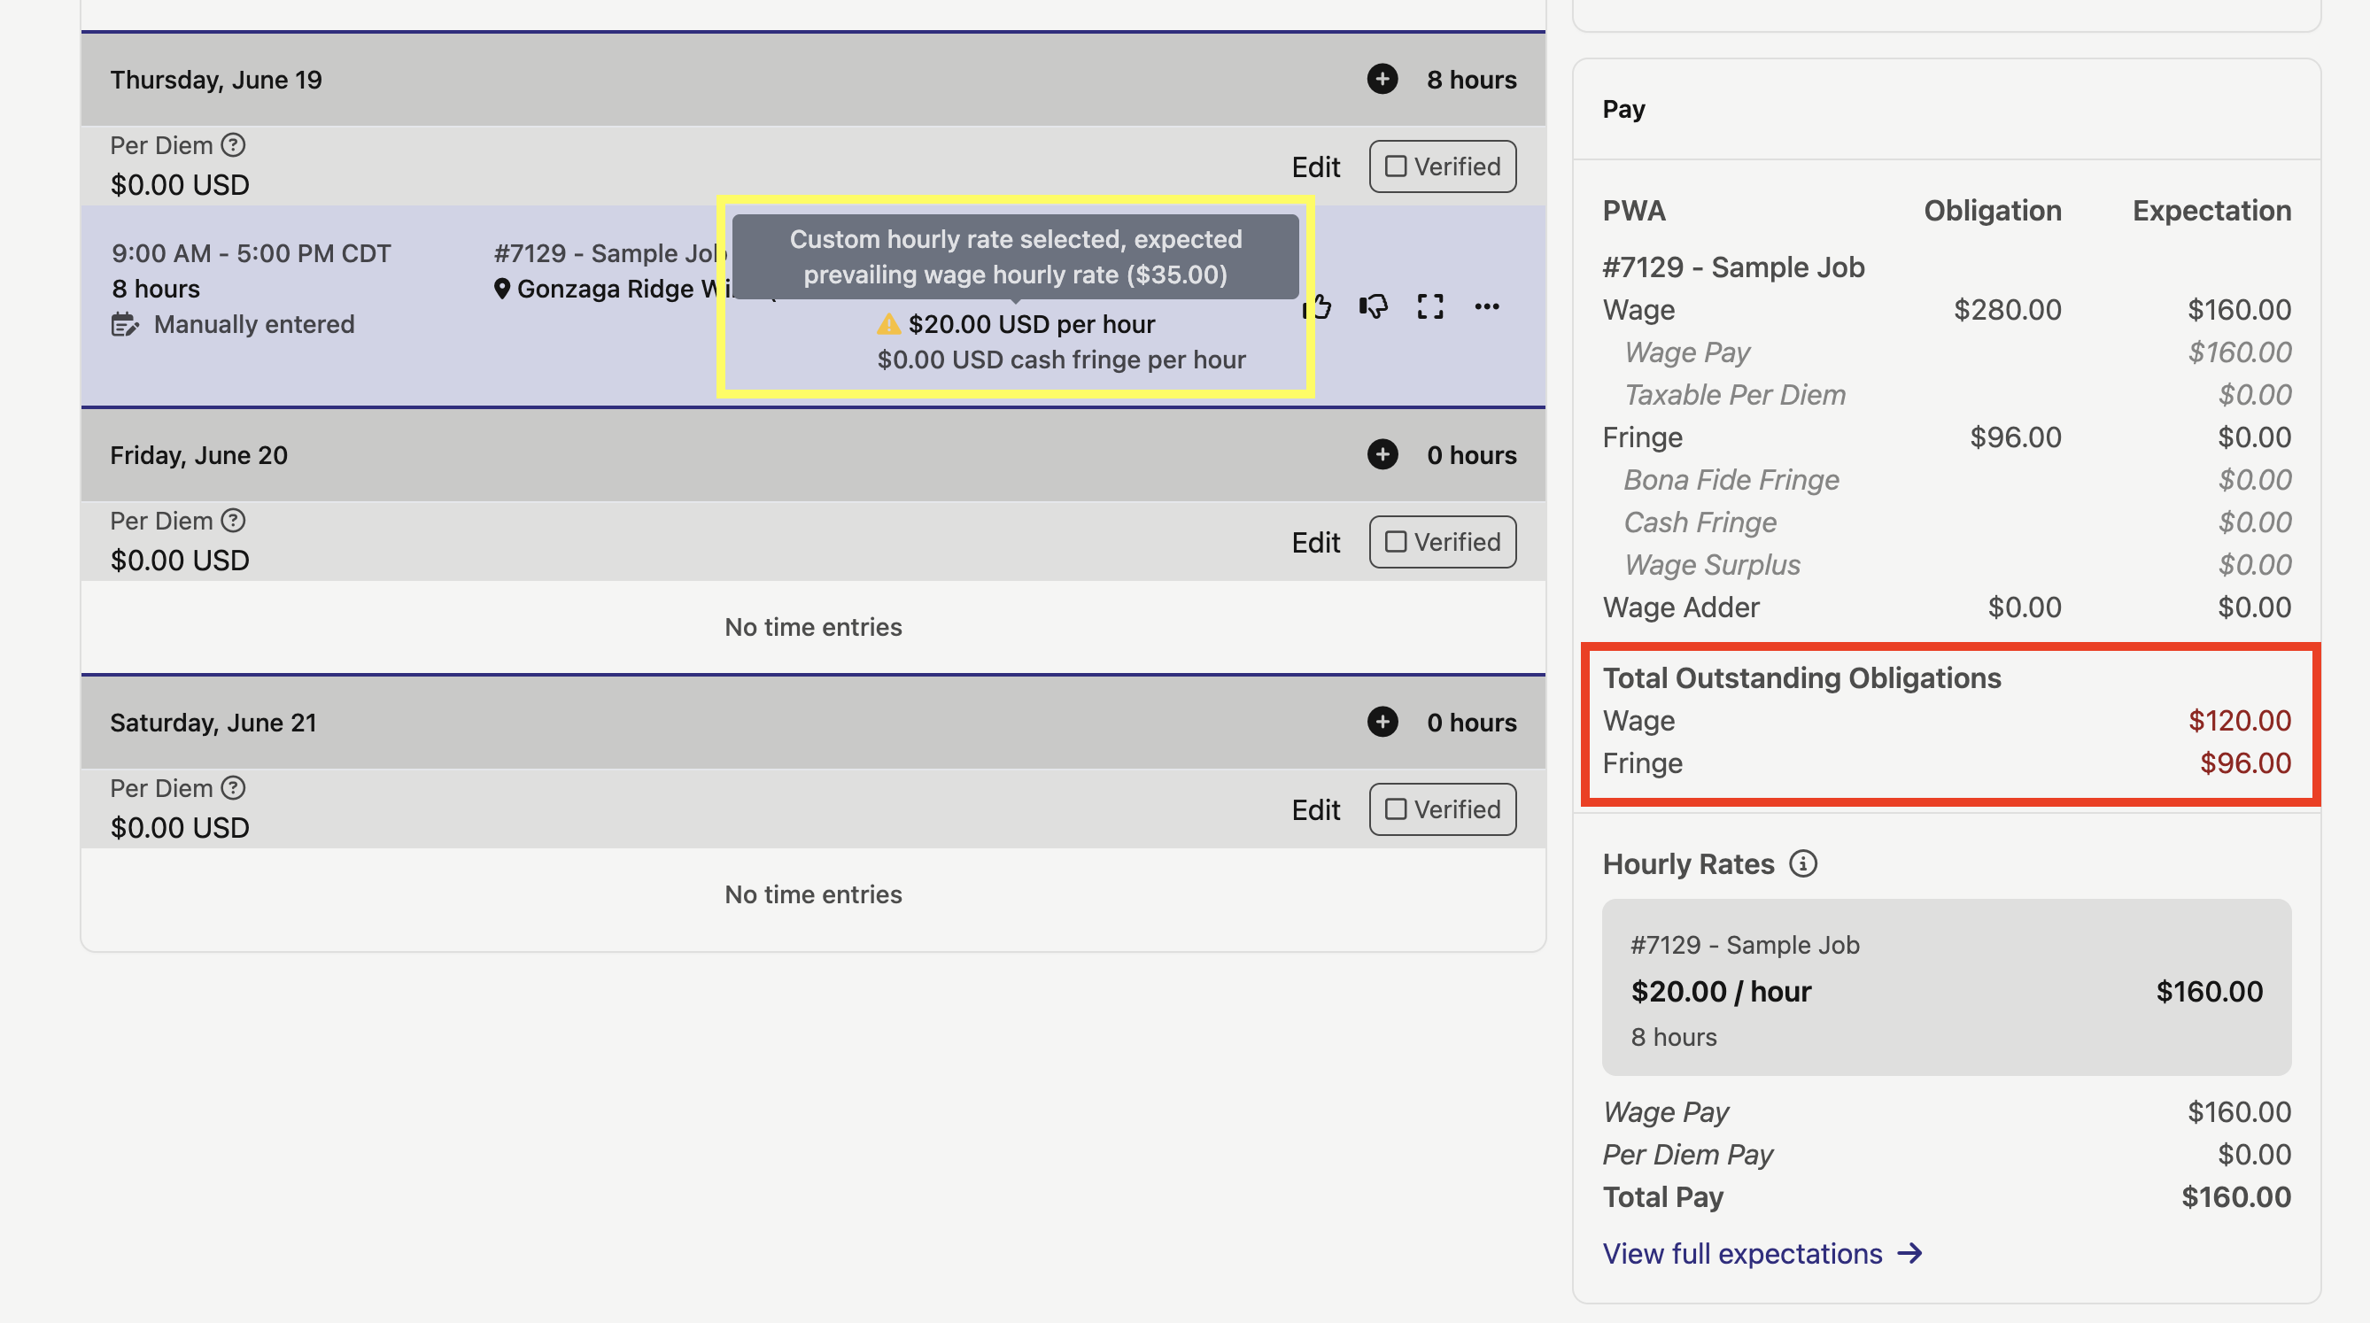Add time entry for Friday, June 20
The height and width of the screenshot is (1323, 2370).
point(1382,454)
